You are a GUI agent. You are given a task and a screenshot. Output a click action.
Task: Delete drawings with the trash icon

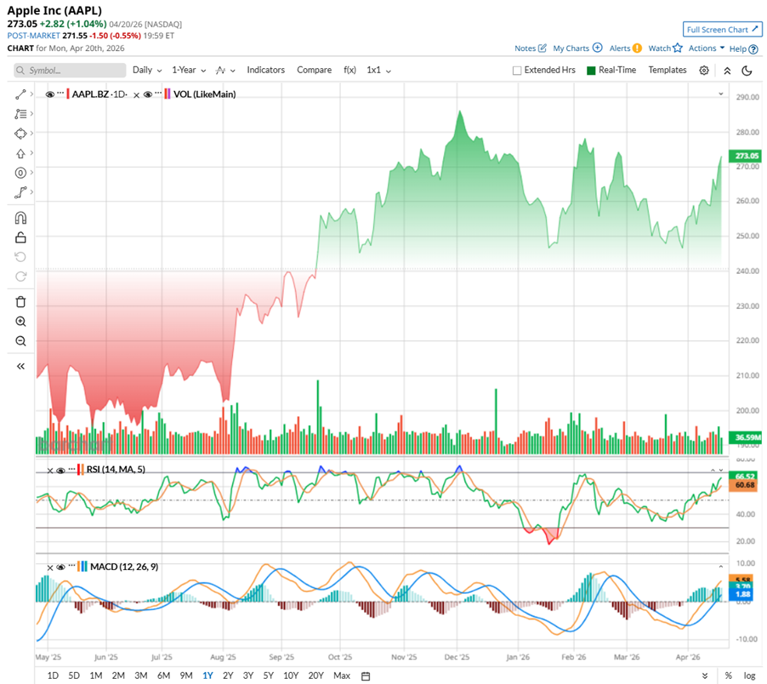click(x=20, y=302)
